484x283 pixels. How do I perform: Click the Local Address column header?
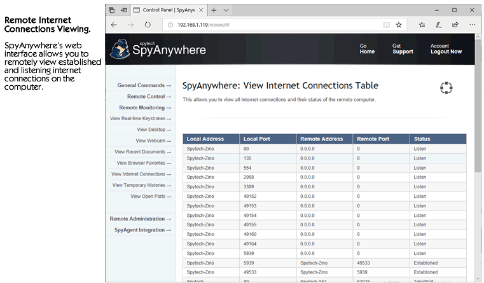click(x=211, y=139)
